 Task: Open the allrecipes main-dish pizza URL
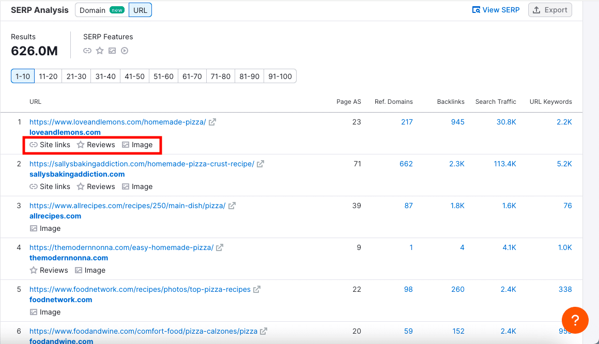pyautogui.click(x=128, y=206)
